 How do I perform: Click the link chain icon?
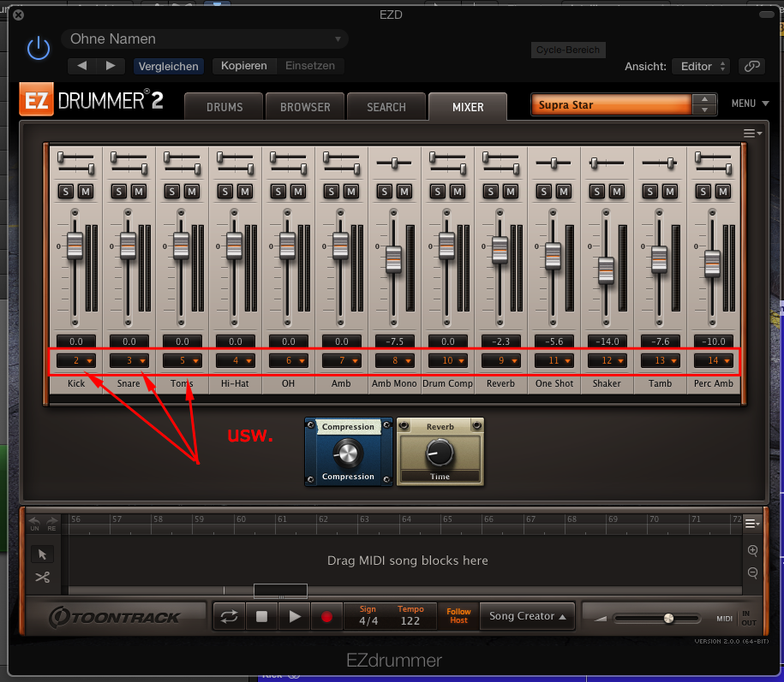coord(751,66)
